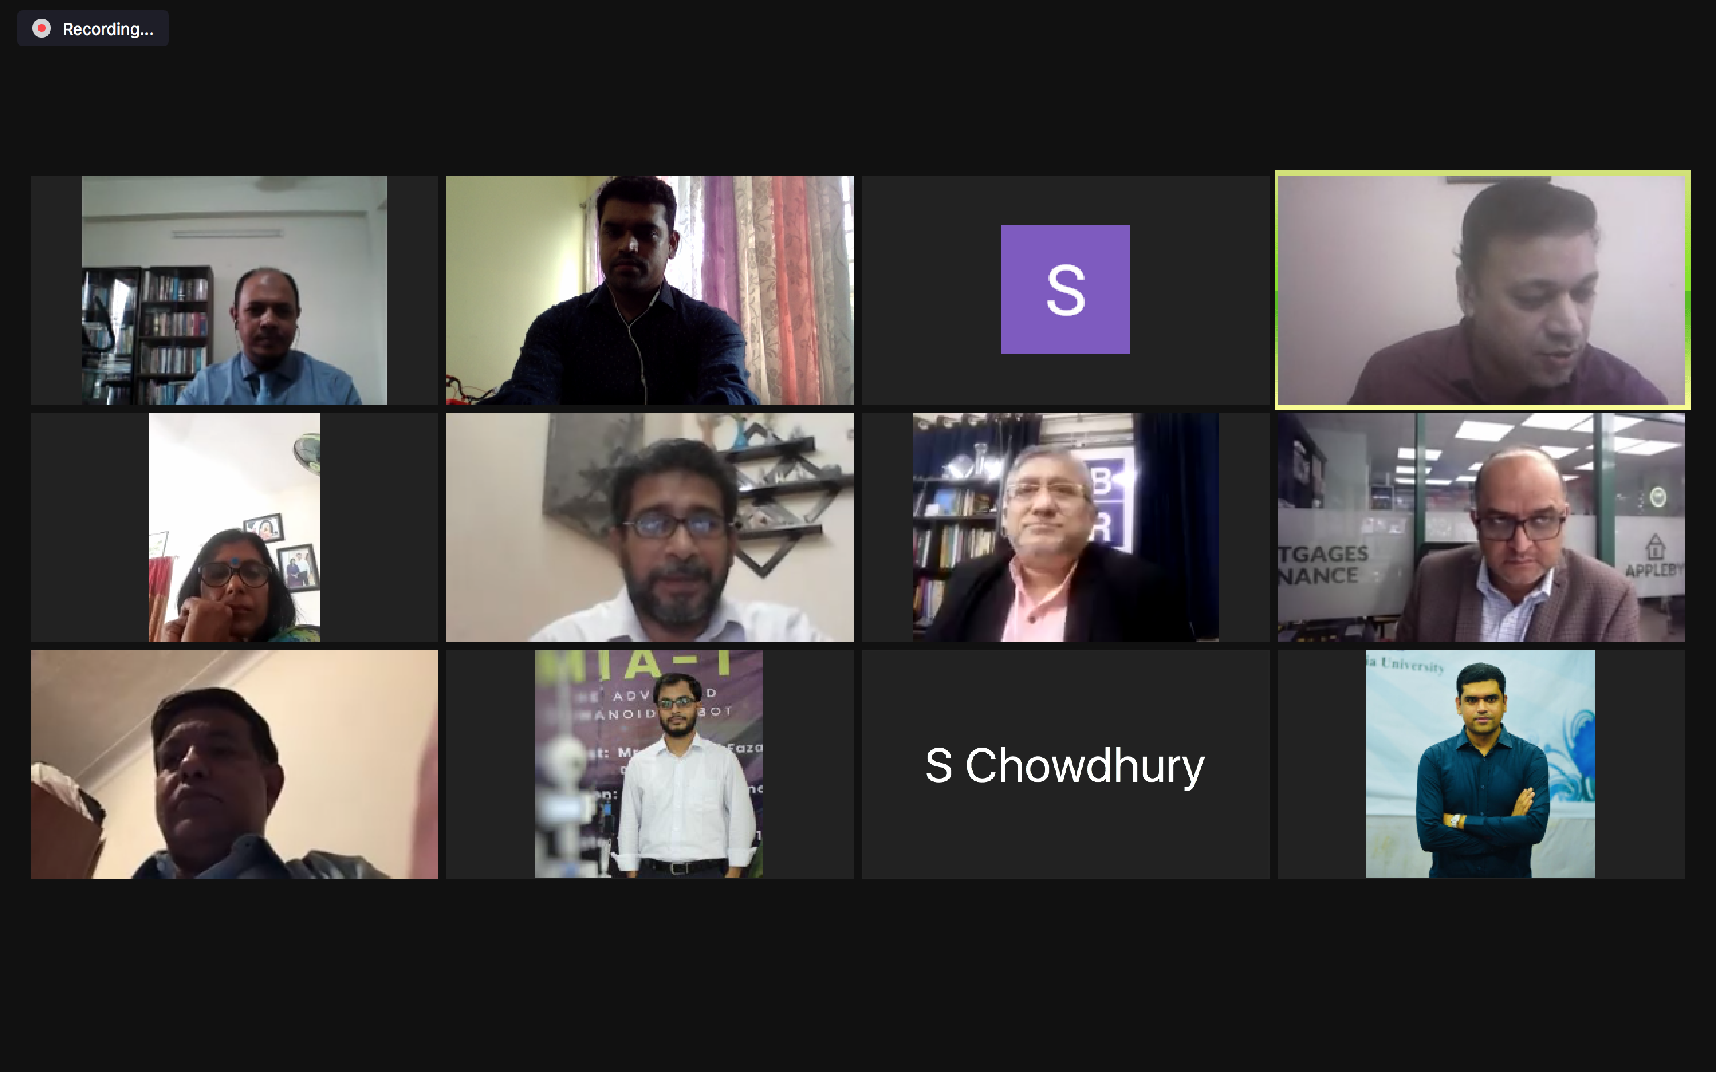Select the yellow-highlighted active speaker video
This screenshot has height=1072, width=1716.
click(1482, 290)
